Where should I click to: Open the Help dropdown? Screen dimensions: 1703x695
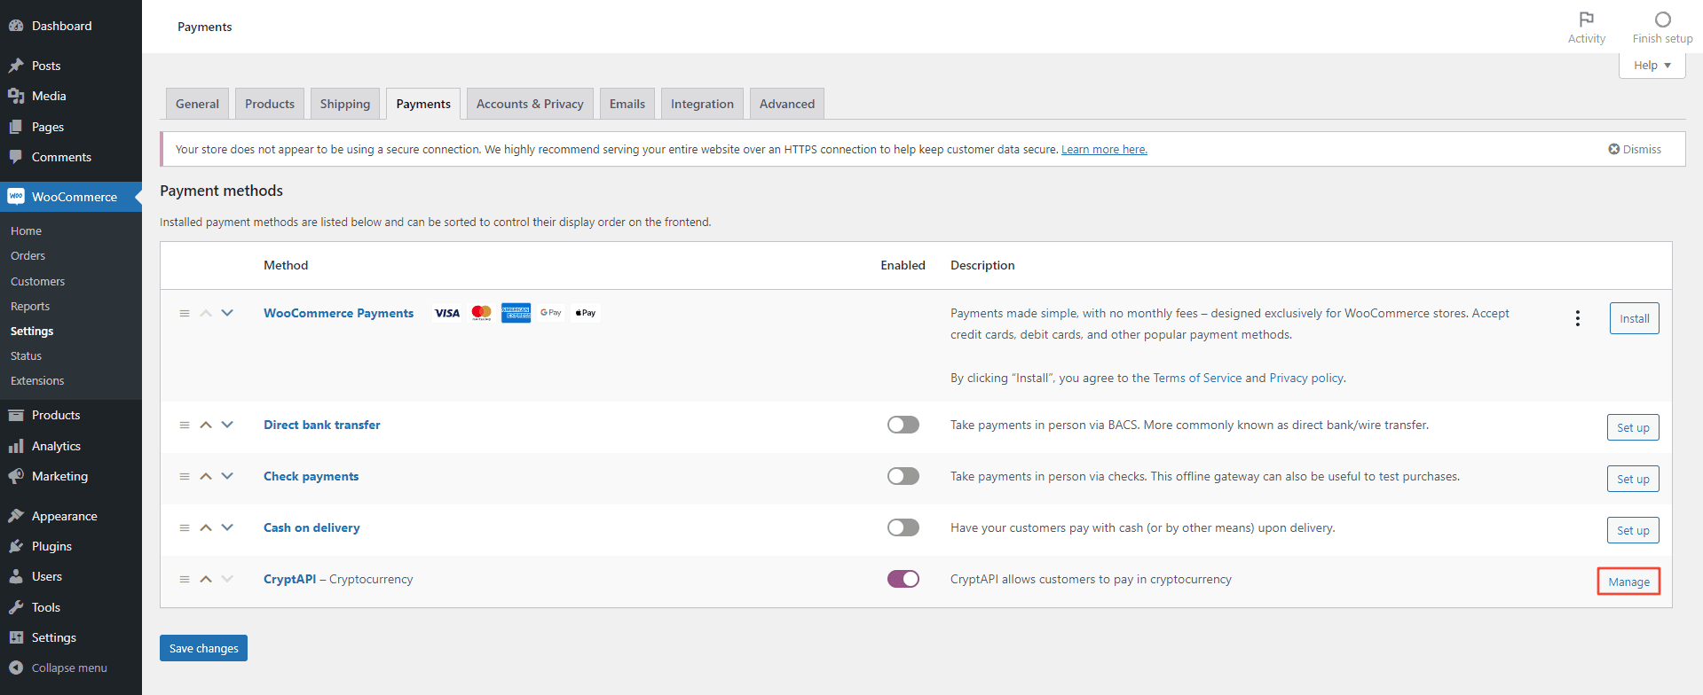pyautogui.click(x=1652, y=66)
